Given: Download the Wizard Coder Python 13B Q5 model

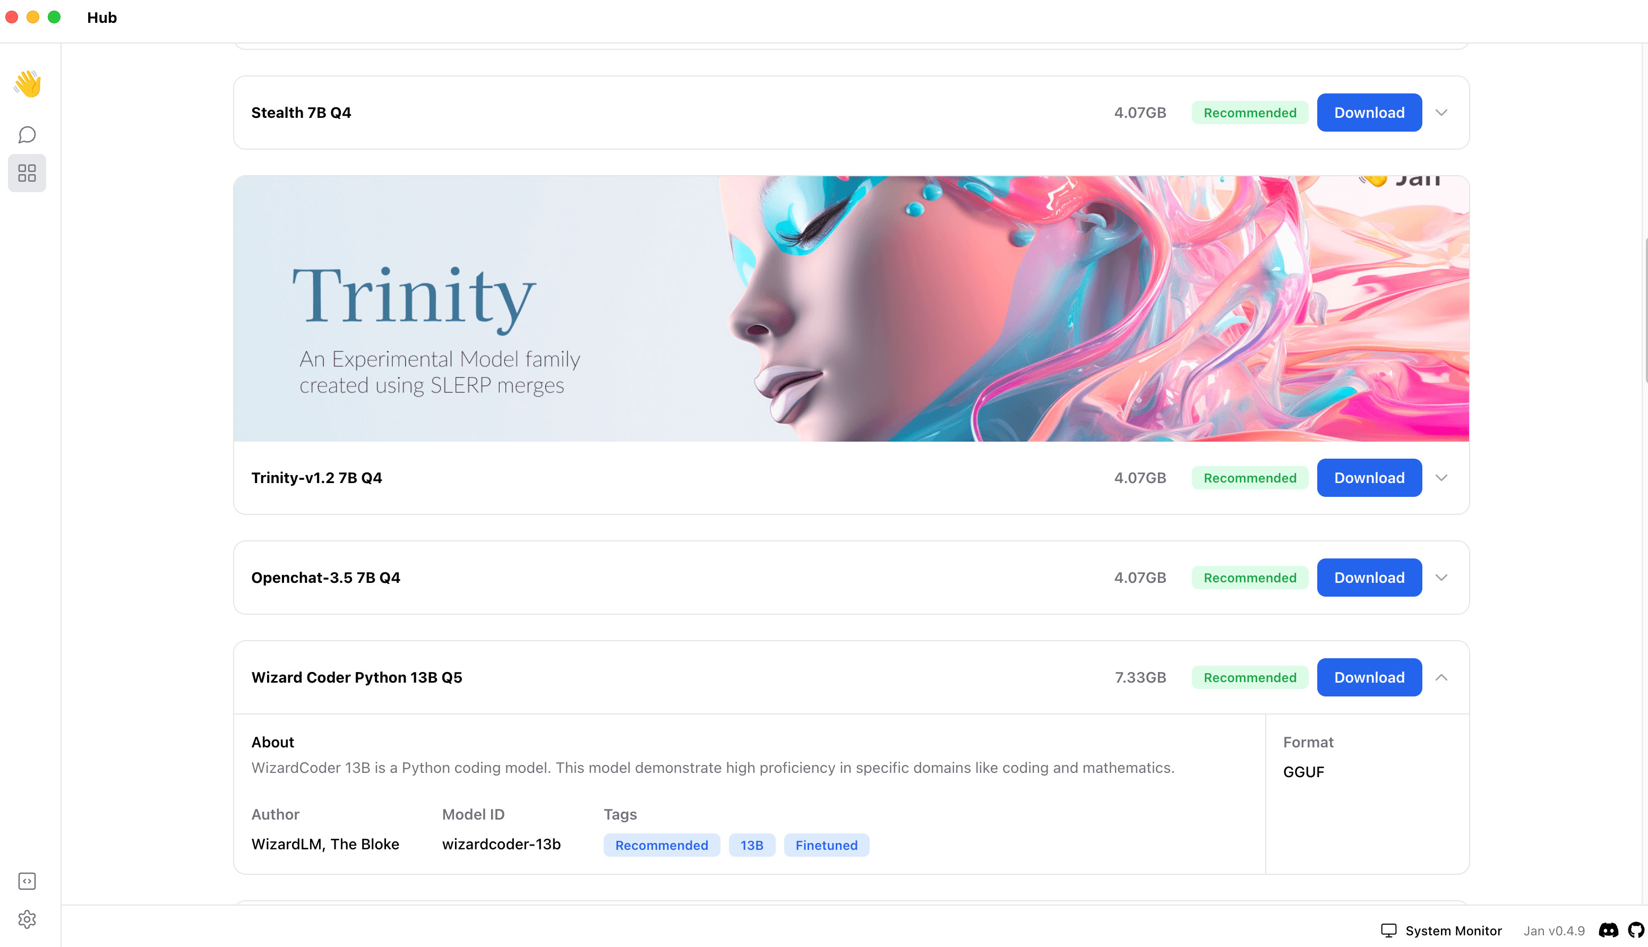Looking at the screenshot, I should [x=1369, y=678].
